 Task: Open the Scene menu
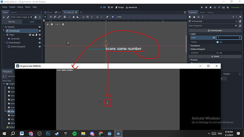pos(5,7)
